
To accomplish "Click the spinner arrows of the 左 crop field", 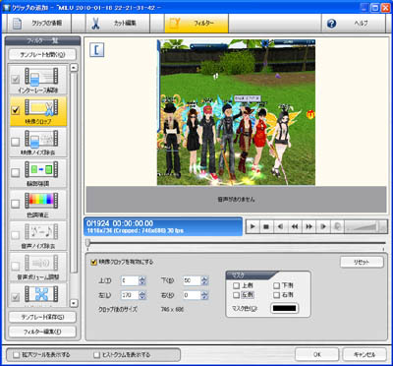I will (142, 295).
